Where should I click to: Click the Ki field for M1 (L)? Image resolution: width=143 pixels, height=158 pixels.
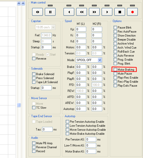coord(81,35)
